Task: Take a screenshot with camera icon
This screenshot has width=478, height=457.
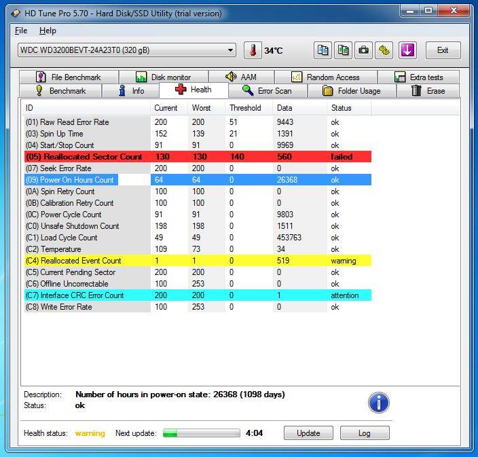Action: [x=363, y=50]
